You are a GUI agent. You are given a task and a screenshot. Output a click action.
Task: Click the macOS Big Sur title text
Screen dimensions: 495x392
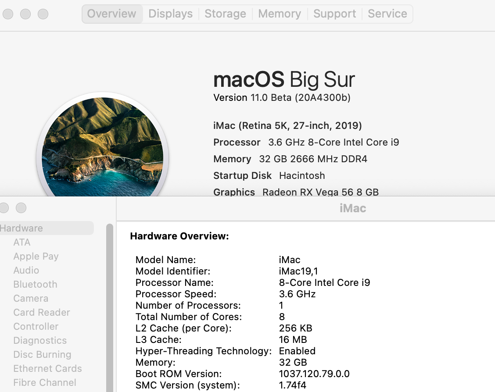(284, 79)
